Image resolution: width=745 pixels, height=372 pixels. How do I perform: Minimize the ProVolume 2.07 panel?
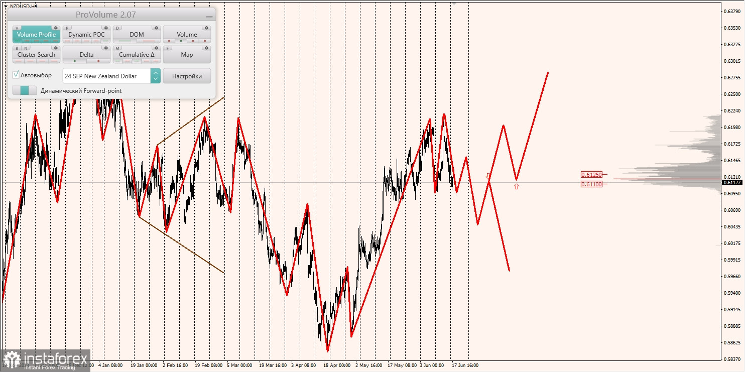pyautogui.click(x=209, y=16)
